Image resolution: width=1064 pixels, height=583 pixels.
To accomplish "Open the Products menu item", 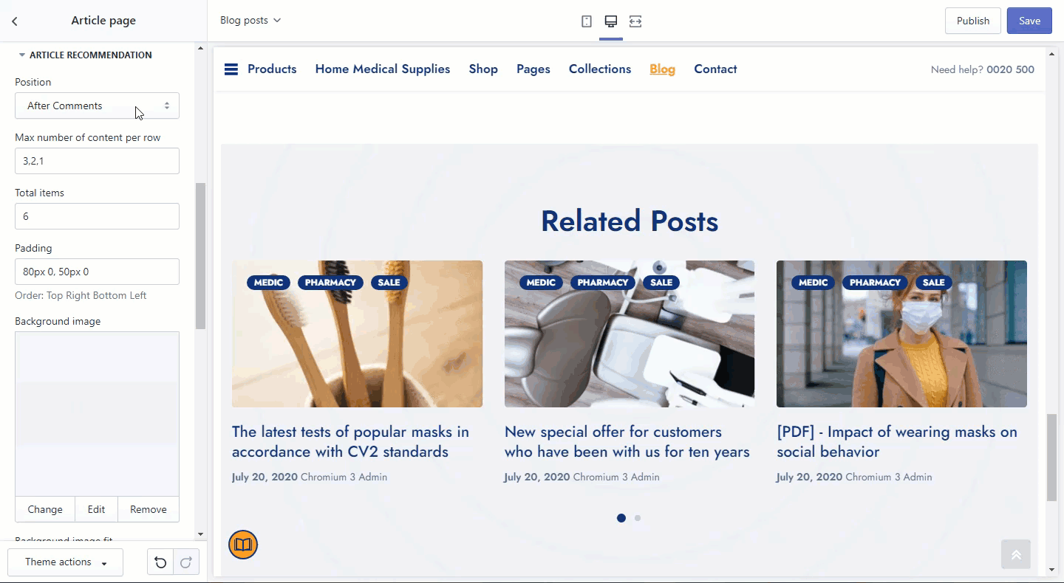I will pyautogui.click(x=272, y=69).
